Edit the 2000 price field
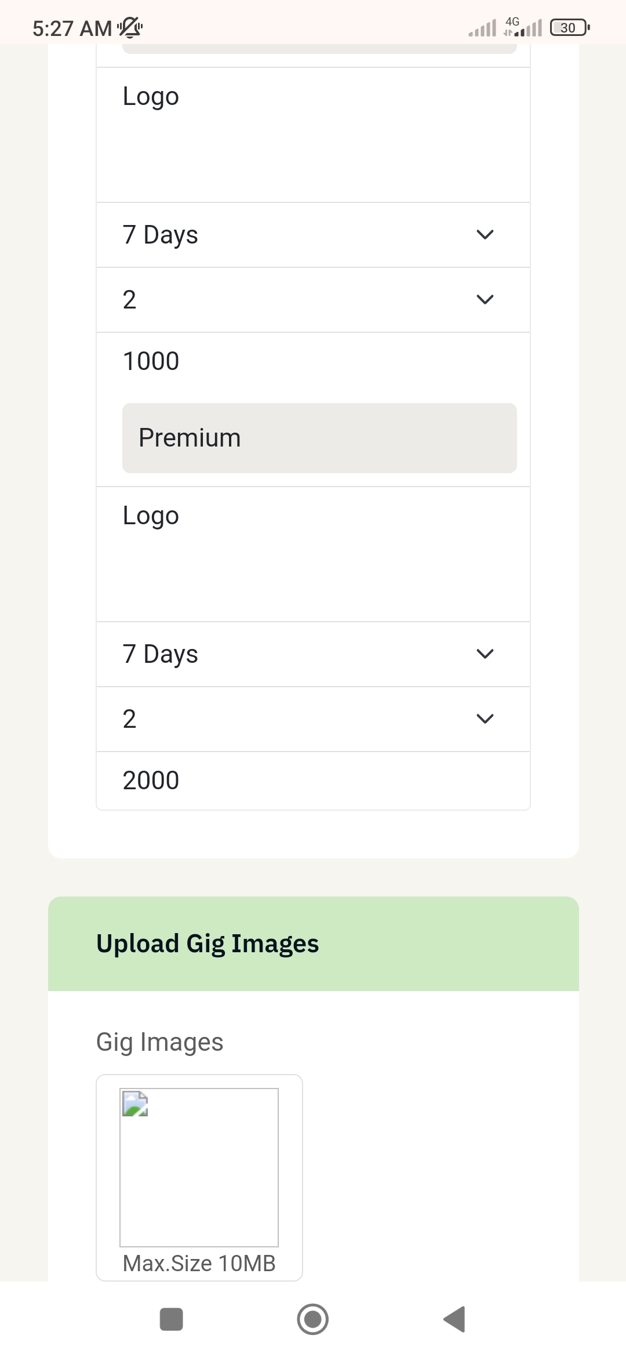 tap(313, 781)
